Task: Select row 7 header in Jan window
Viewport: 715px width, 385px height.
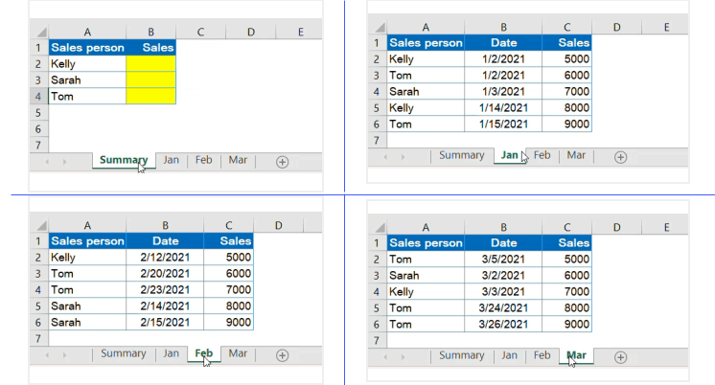Action: click(x=377, y=141)
